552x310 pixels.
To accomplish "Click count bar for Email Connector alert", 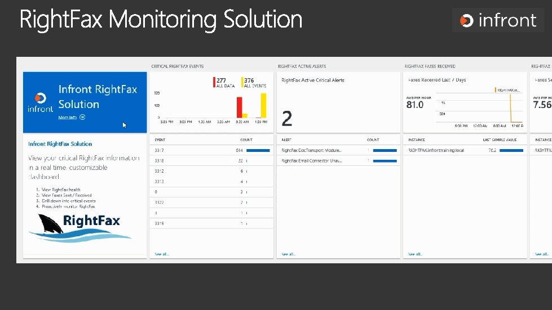I will pyautogui.click(x=385, y=161).
